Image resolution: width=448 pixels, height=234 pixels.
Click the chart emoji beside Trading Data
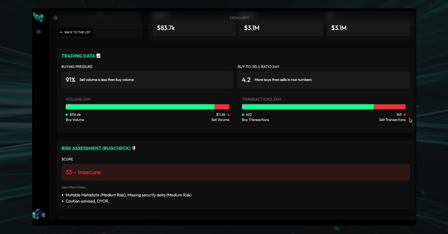tap(99, 56)
